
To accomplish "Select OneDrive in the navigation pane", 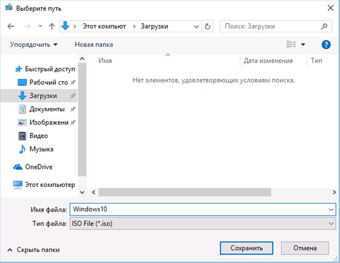I will tap(38, 167).
